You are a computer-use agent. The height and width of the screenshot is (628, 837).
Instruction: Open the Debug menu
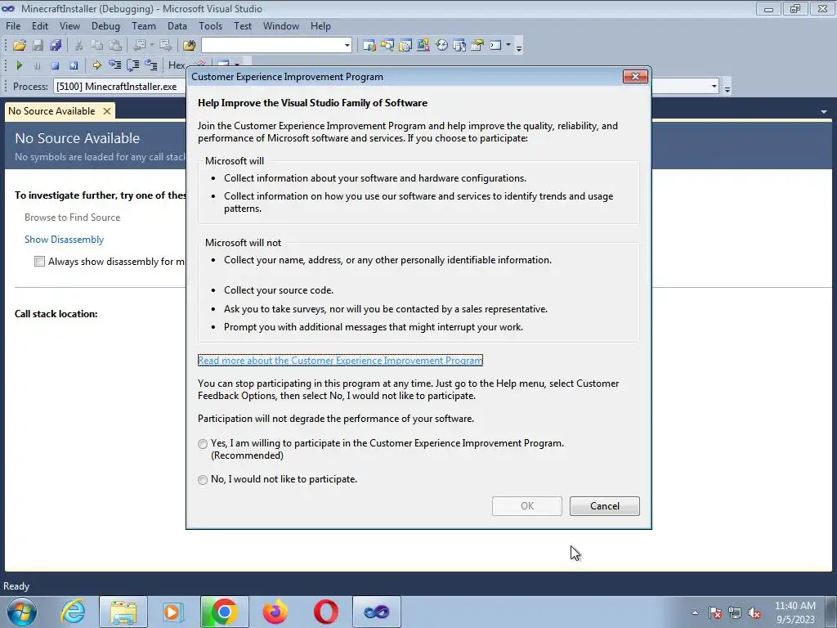(105, 25)
